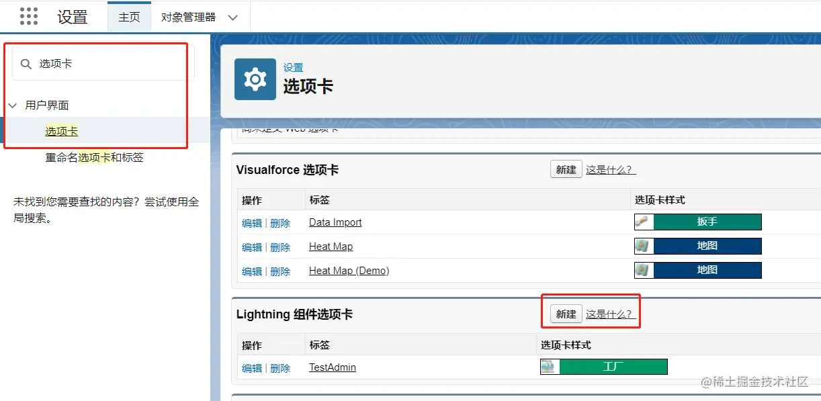
Task: Click the 操作 column header in Visualforce table
Action: (x=252, y=200)
